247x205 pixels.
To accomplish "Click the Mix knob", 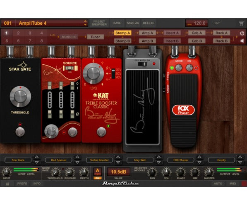I will 195,172.
